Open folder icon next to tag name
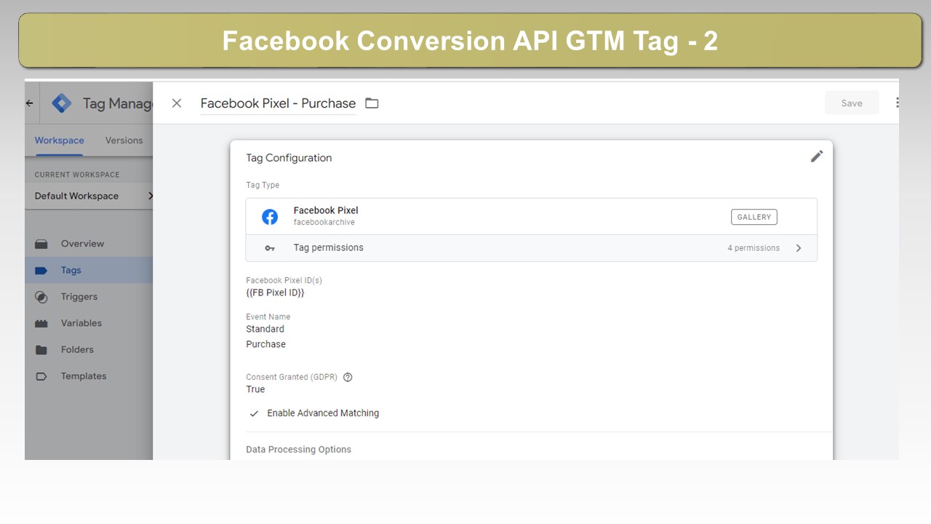The height and width of the screenshot is (524, 931). [372, 103]
